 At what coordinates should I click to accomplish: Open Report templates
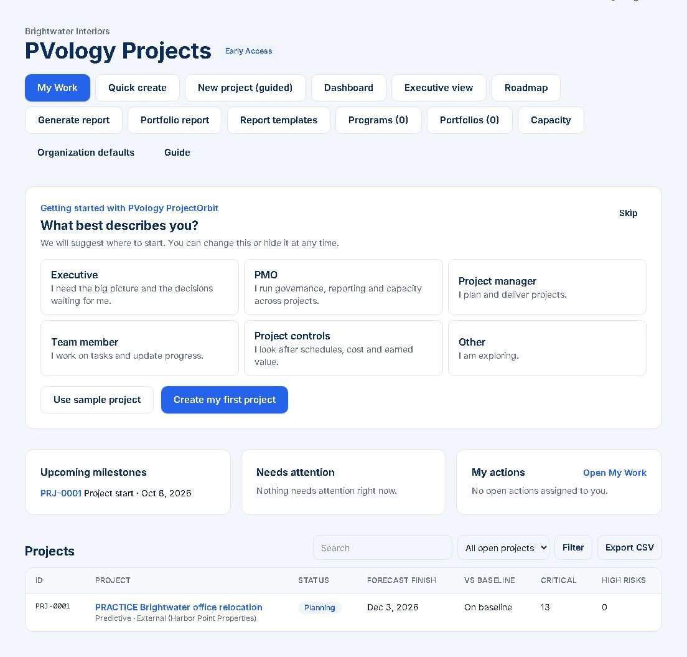279,120
